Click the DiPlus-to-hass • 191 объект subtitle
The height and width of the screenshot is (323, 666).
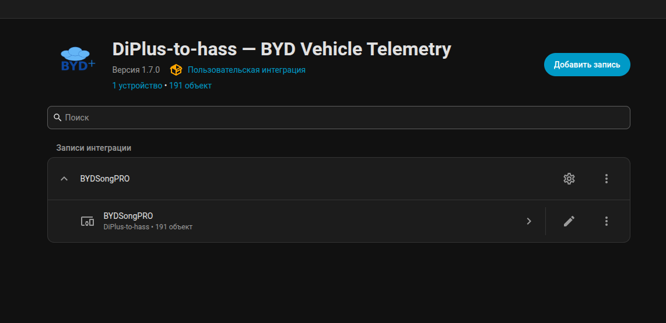[148, 227]
